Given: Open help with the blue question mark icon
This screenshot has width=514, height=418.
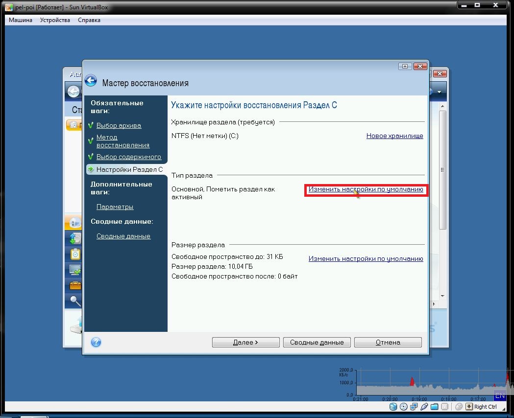Looking at the screenshot, I should (x=96, y=342).
